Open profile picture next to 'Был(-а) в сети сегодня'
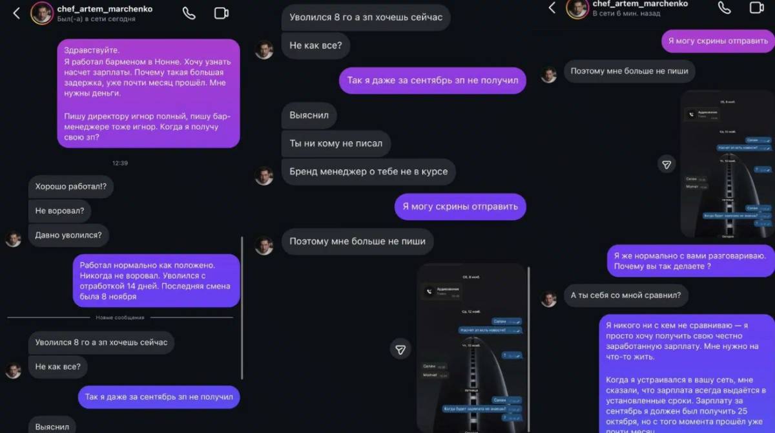The image size is (775, 433). [x=42, y=13]
